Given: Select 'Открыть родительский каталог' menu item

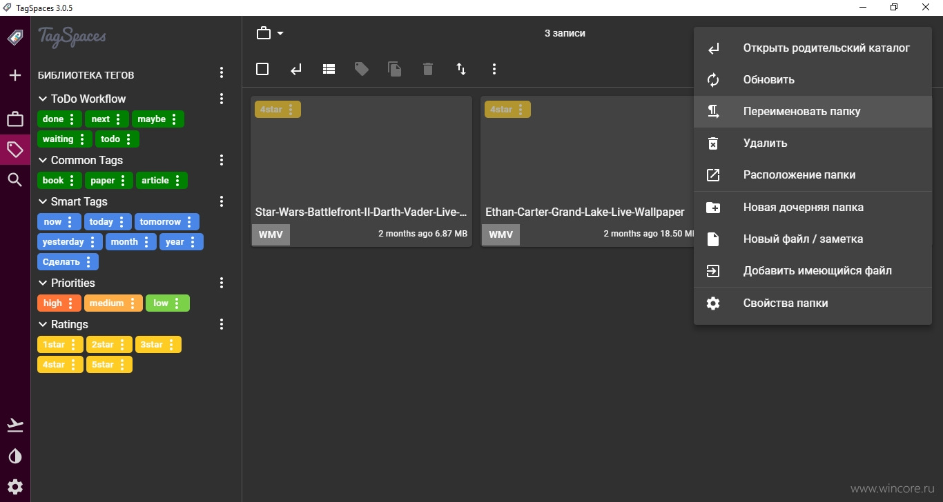Looking at the screenshot, I should pyautogui.click(x=813, y=48).
